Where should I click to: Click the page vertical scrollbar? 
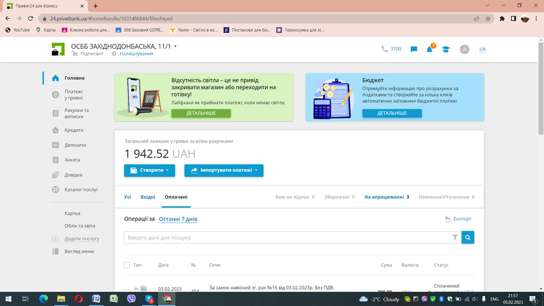pyautogui.click(x=541, y=87)
